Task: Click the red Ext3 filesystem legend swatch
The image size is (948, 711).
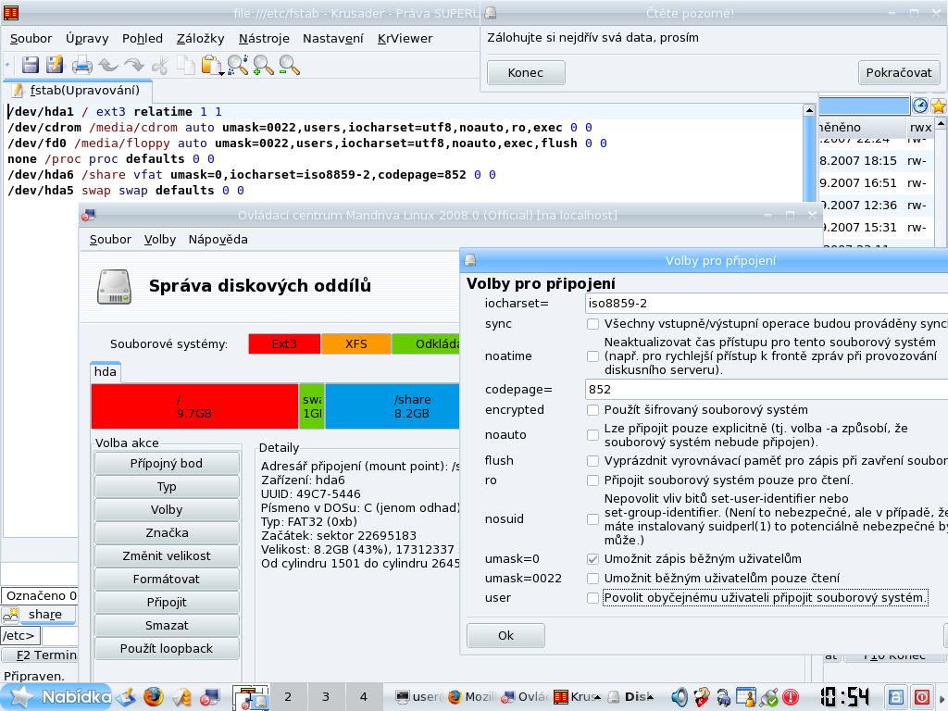Action: pos(284,344)
